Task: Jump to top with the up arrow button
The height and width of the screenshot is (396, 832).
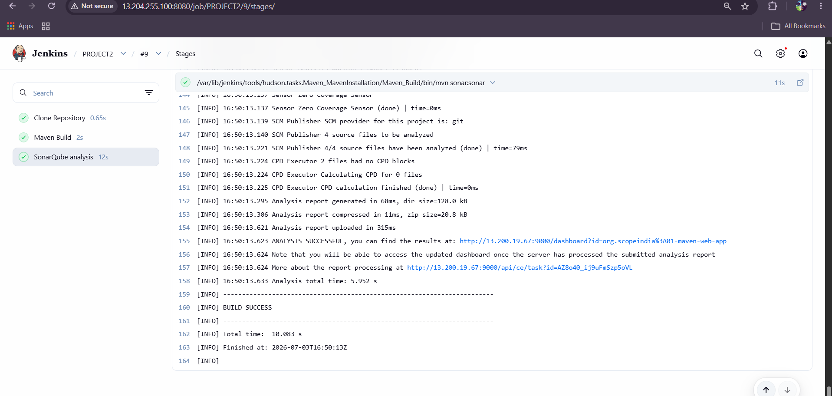Action: [x=766, y=389]
